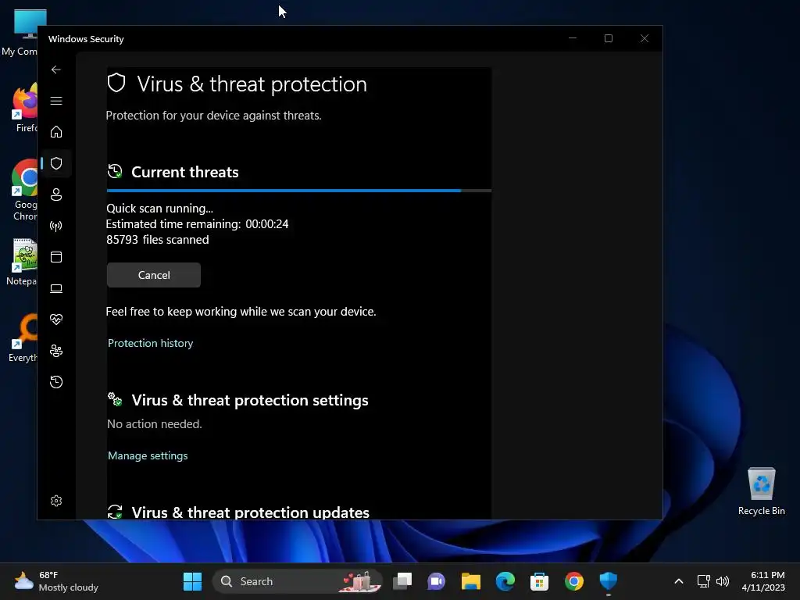The height and width of the screenshot is (600, 800).
Task: Open Account protection person icon
Action: 56,195
